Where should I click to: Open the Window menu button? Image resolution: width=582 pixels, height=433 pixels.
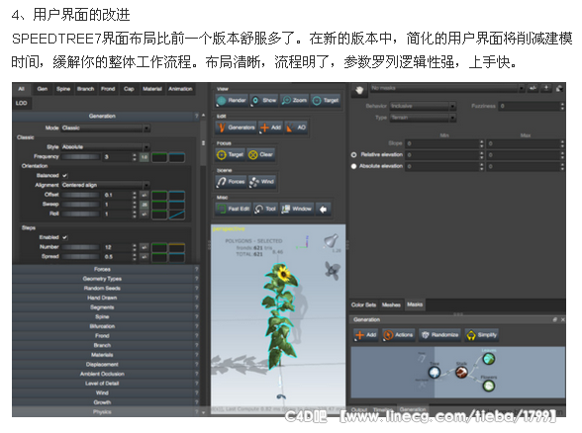pyautogui.click(x=297, y=209)
